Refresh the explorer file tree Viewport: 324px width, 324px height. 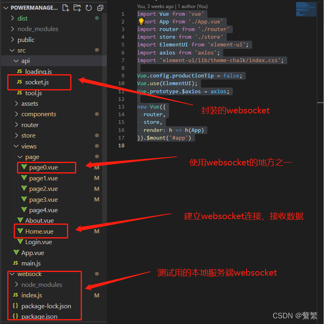(x=88, y=8)
